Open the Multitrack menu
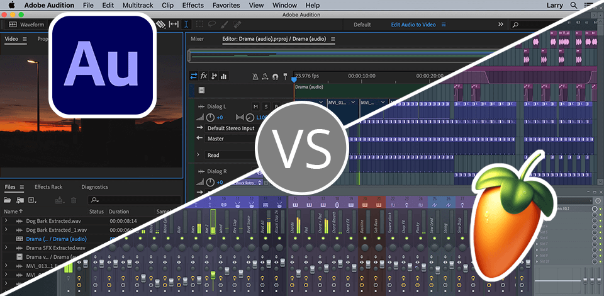The height and width of the screenshot is (296, 604). [137, 5]
